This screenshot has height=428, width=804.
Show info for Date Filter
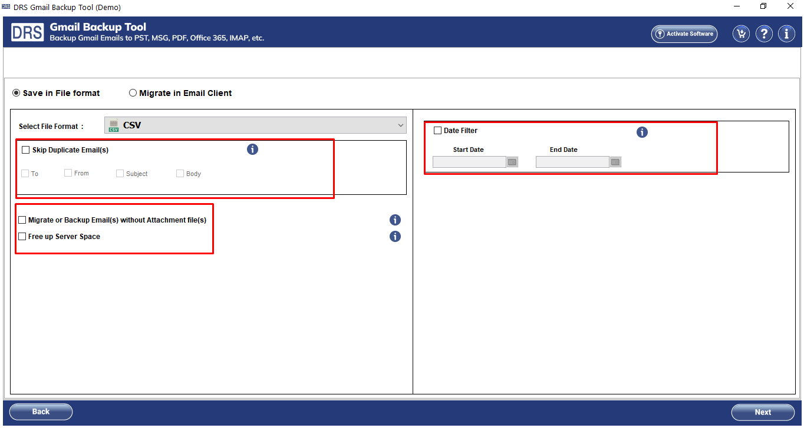point(642,132)
